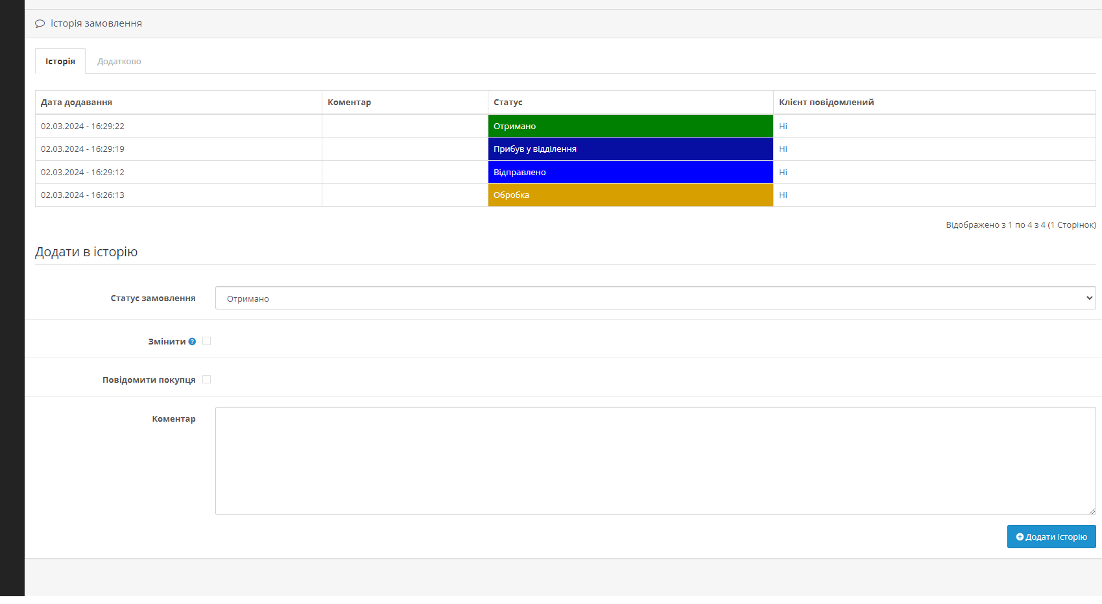Tick the Повідомити покупця checkbox
1102x604 pixels.
point(207,380)
